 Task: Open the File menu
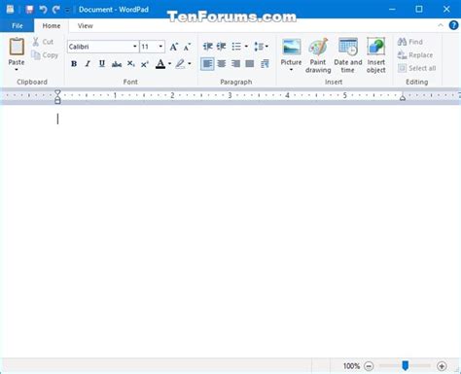[x=17, y=25]
